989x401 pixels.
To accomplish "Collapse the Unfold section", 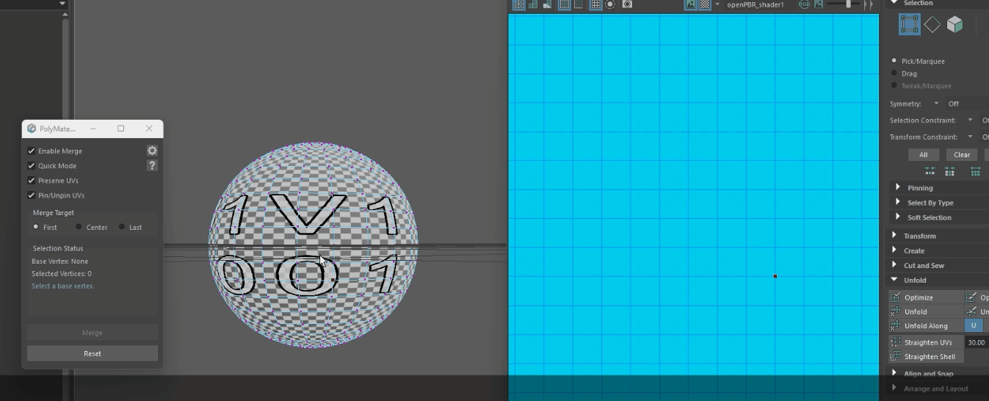I will coord(894,280).
